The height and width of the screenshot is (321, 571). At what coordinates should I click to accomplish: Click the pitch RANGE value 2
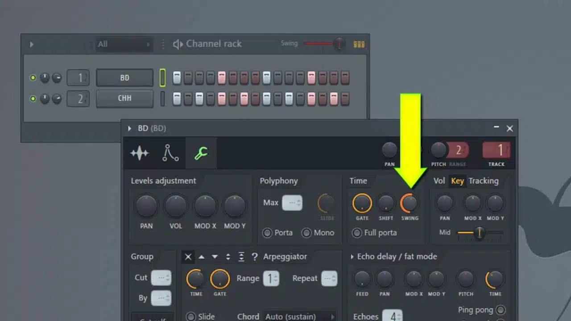(x=458, y=150)
